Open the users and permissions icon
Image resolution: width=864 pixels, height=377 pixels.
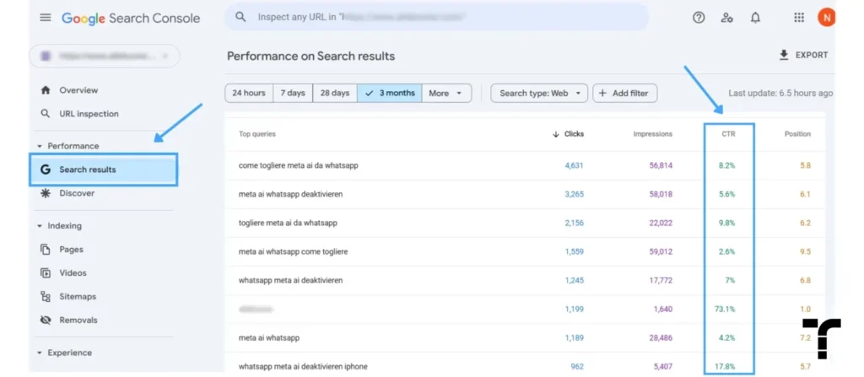click(726, 18)
